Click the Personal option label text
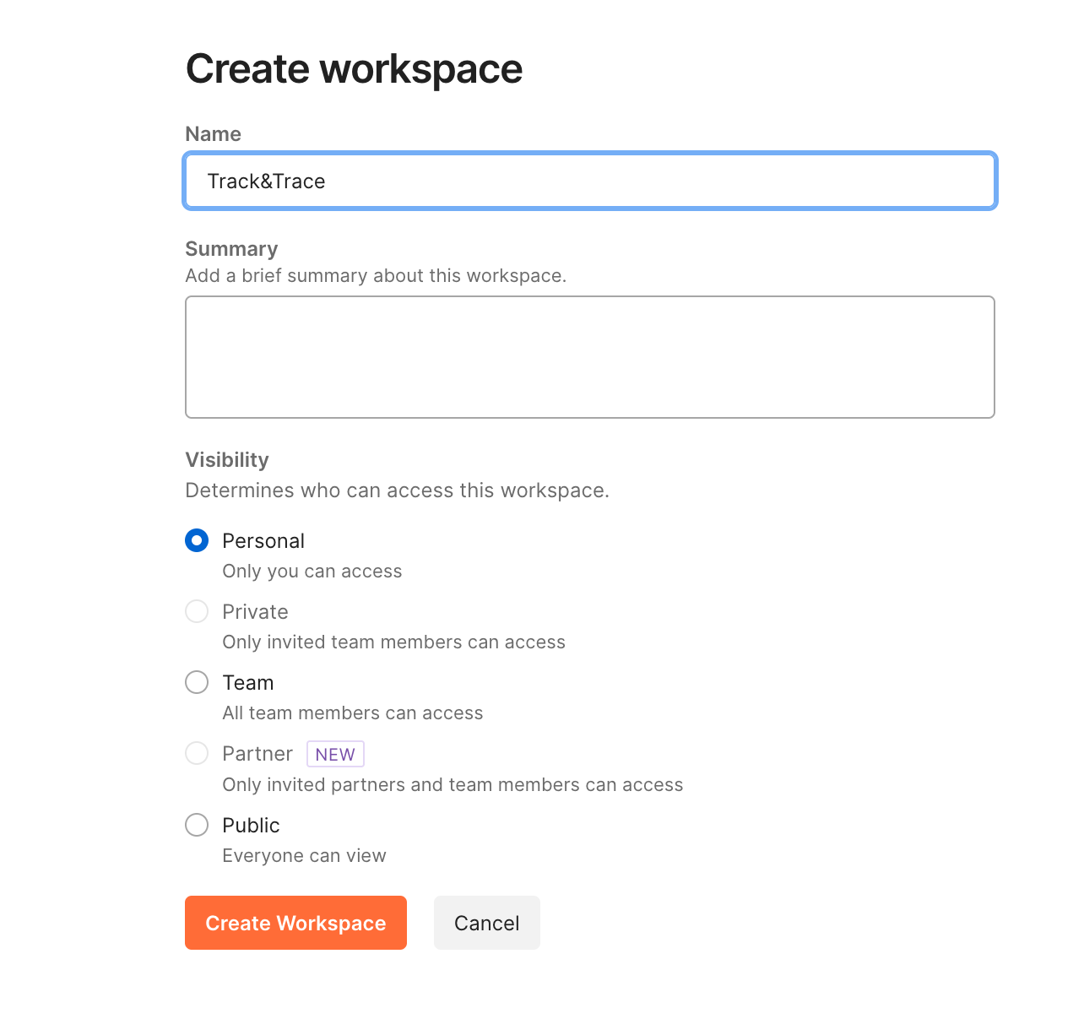 pyautogui.click(x=263, y=540)
